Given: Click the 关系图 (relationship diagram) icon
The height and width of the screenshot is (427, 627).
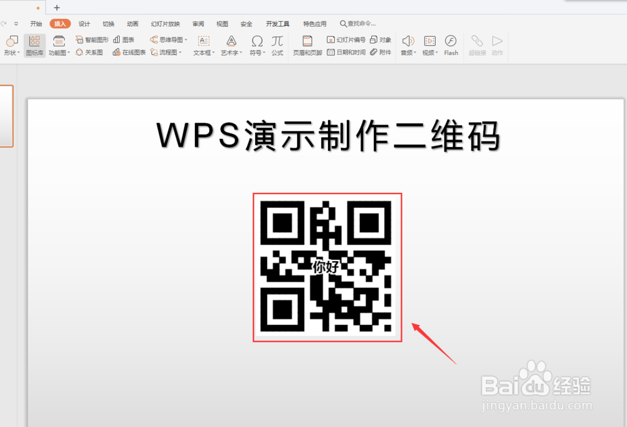Looking at the screenshot, I should pos(88,53).
